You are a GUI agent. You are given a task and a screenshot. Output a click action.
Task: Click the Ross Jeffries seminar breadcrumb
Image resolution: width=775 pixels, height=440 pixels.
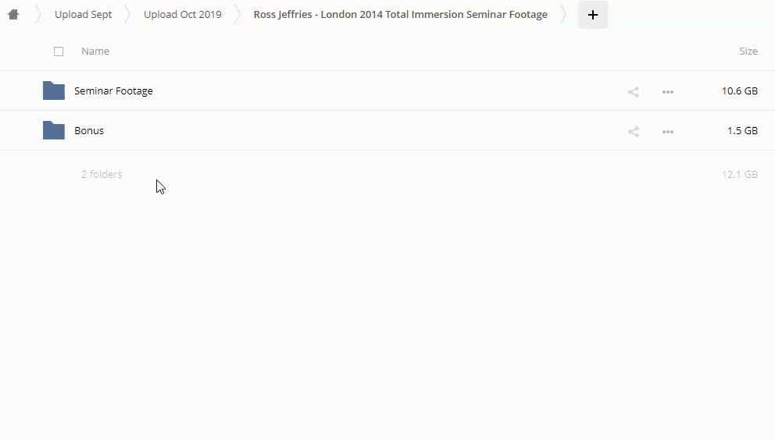click(x=400, y=15)
